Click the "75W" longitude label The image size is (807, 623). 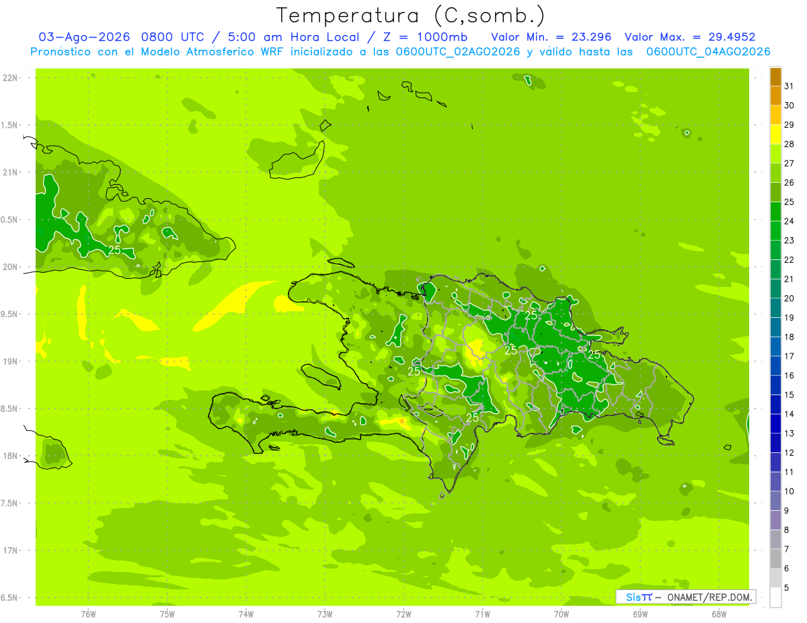pyautogui.click(x=167, y=614)
